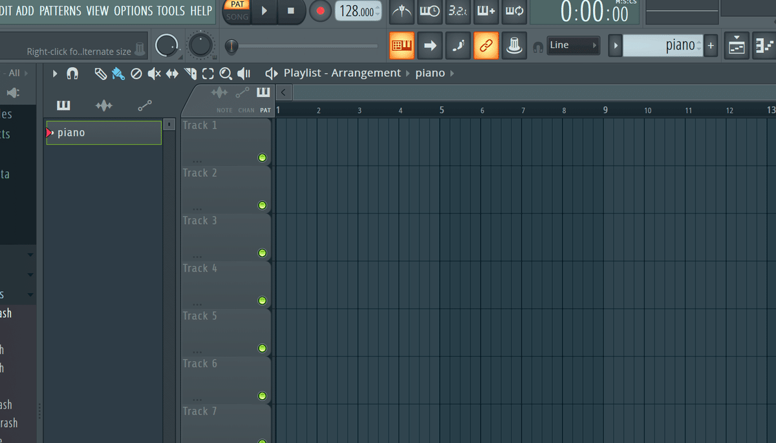776x443 pixels.
Task: Switch to PAT pattern mode
Action: click(237, 4)
